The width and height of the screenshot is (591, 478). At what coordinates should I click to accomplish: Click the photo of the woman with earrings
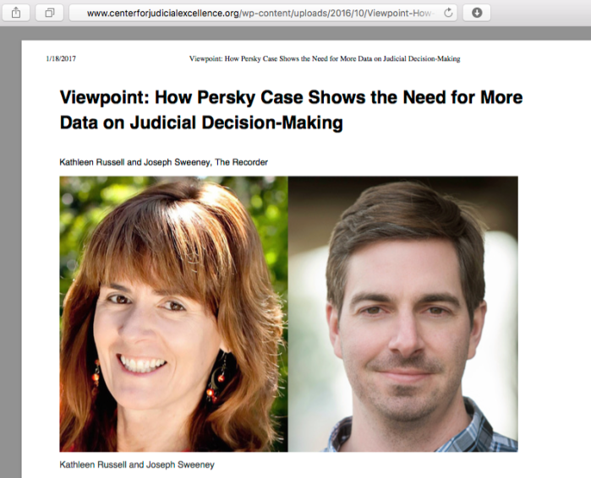point(174,314)
